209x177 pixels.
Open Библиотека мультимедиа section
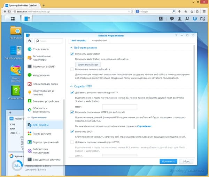tap(45, 151)
